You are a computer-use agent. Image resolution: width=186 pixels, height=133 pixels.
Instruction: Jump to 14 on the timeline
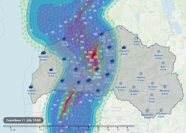click(70, 130)
